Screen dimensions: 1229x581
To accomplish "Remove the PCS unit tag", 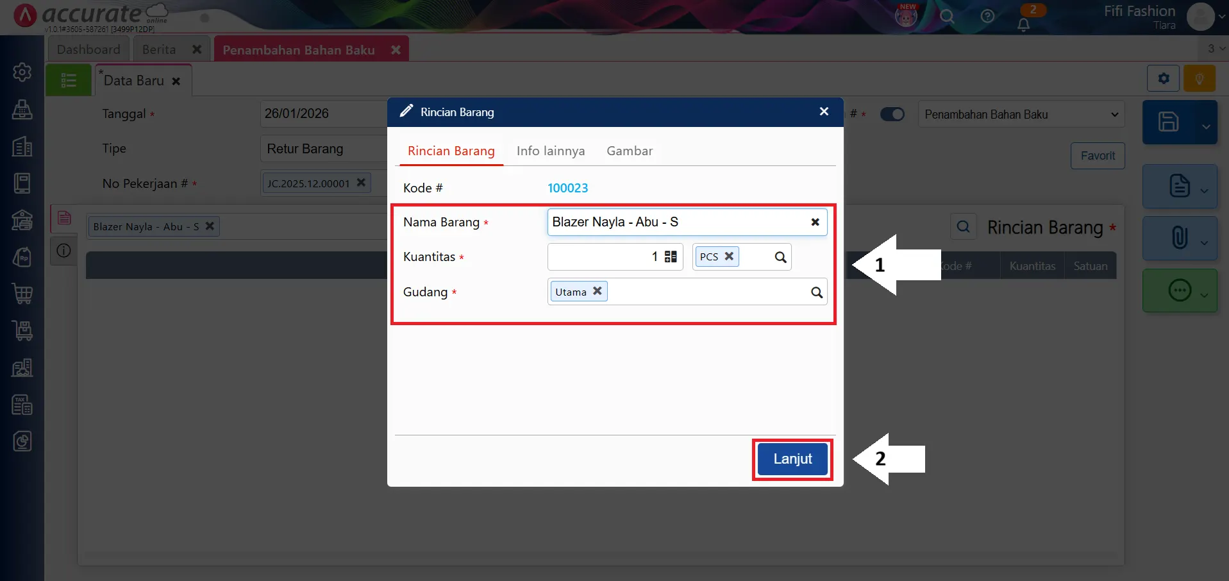I will click(729, 257).
